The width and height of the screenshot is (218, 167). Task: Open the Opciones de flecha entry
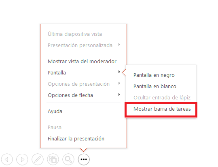tap(70, 95)
